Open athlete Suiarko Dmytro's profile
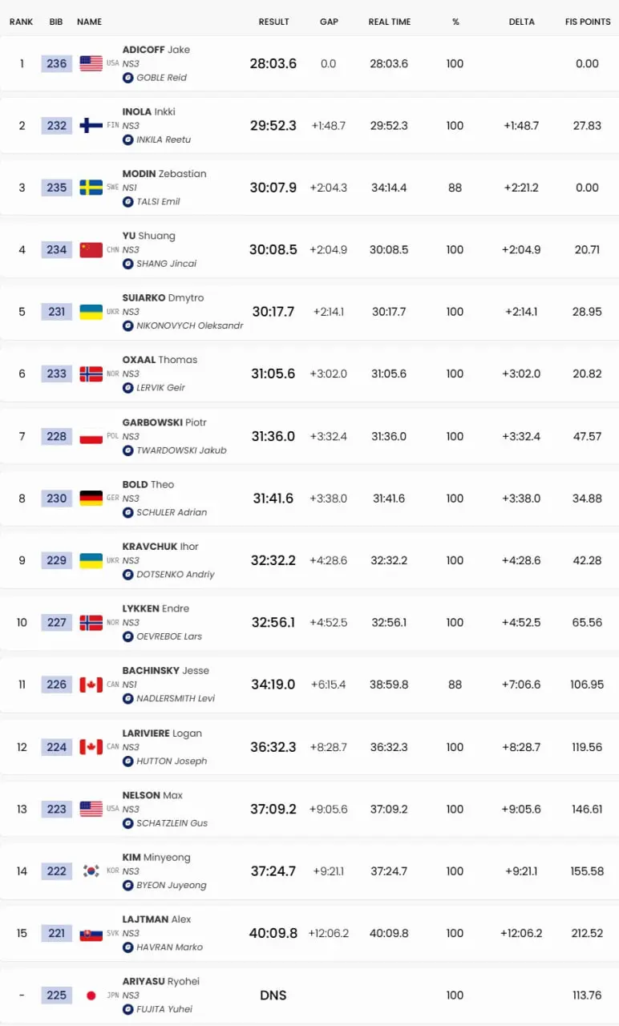619x1026 pixels. [163, 297]
